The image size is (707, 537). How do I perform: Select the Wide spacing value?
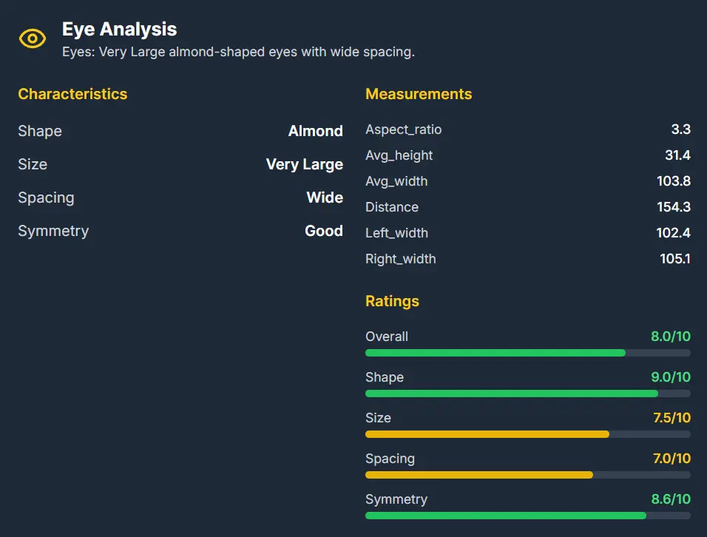click(x=324, y=197)
